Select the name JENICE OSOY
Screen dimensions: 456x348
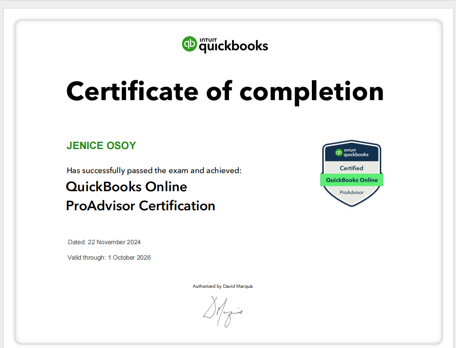(101, 145)
